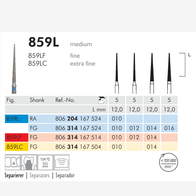Click size 014 in the 859LC row

152,147
